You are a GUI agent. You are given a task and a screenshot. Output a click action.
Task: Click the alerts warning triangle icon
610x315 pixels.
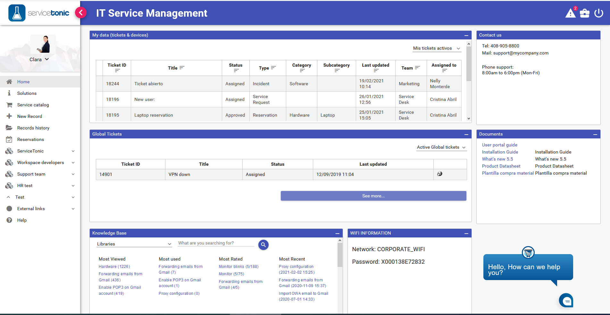(x=570, y=13)
